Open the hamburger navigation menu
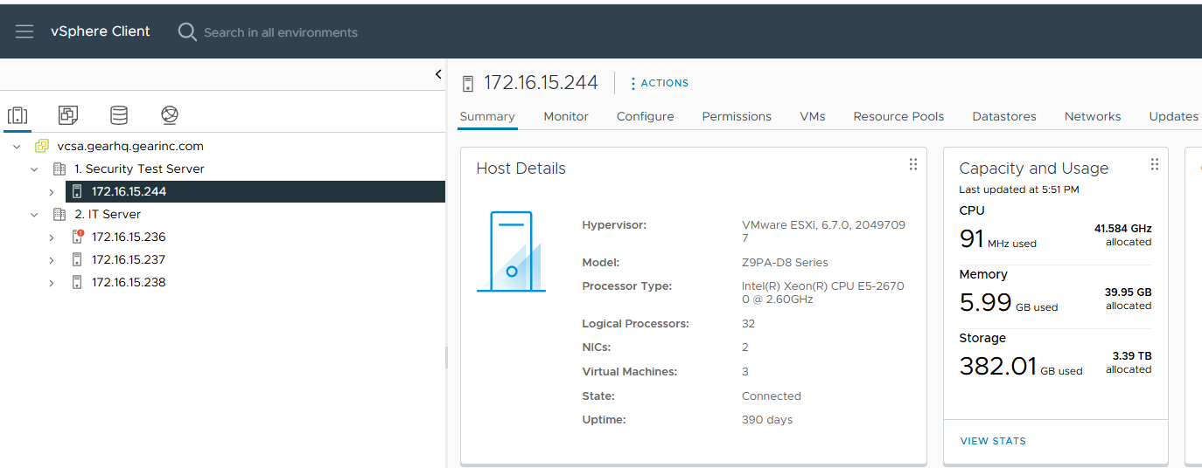1202x468 pixels. click(24, 31)
